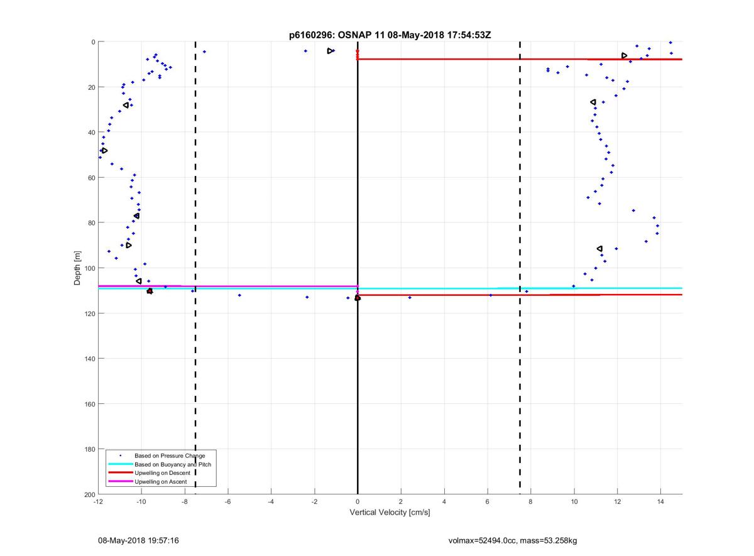Click the x-axis tick label "-4"
Viewport: 754px width, 556px height.
click(x=271, y=501)
